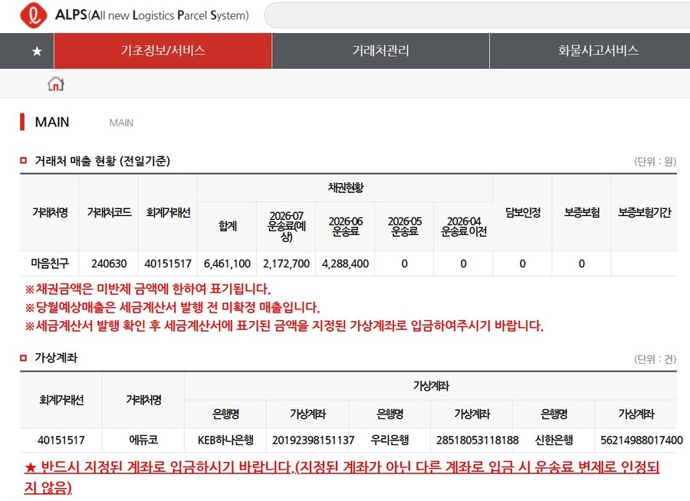Click the 2026-06 운송료 column header

346,226
